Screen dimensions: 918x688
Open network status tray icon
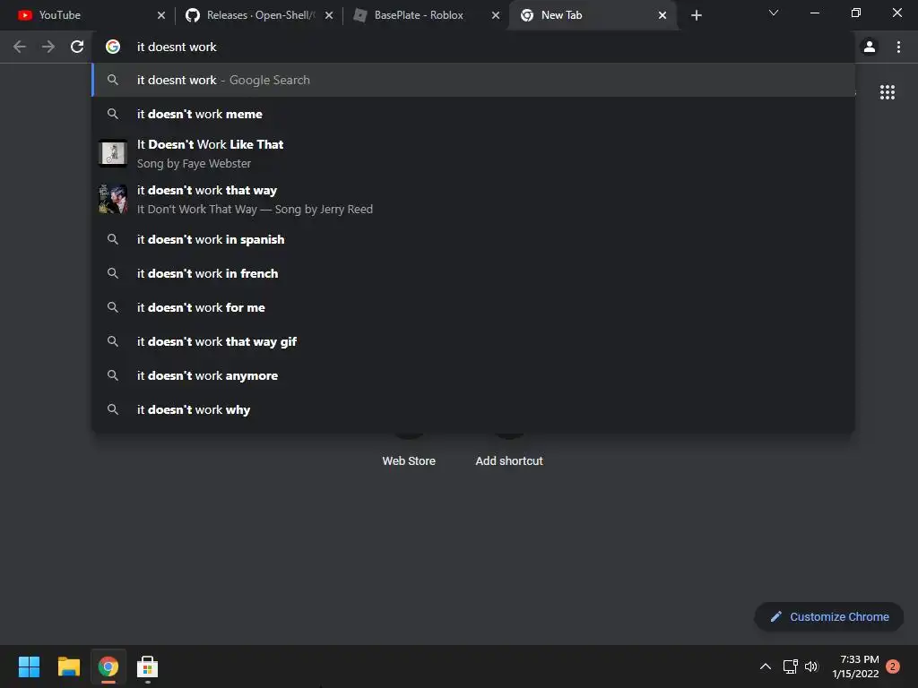[x=791, y=666]
